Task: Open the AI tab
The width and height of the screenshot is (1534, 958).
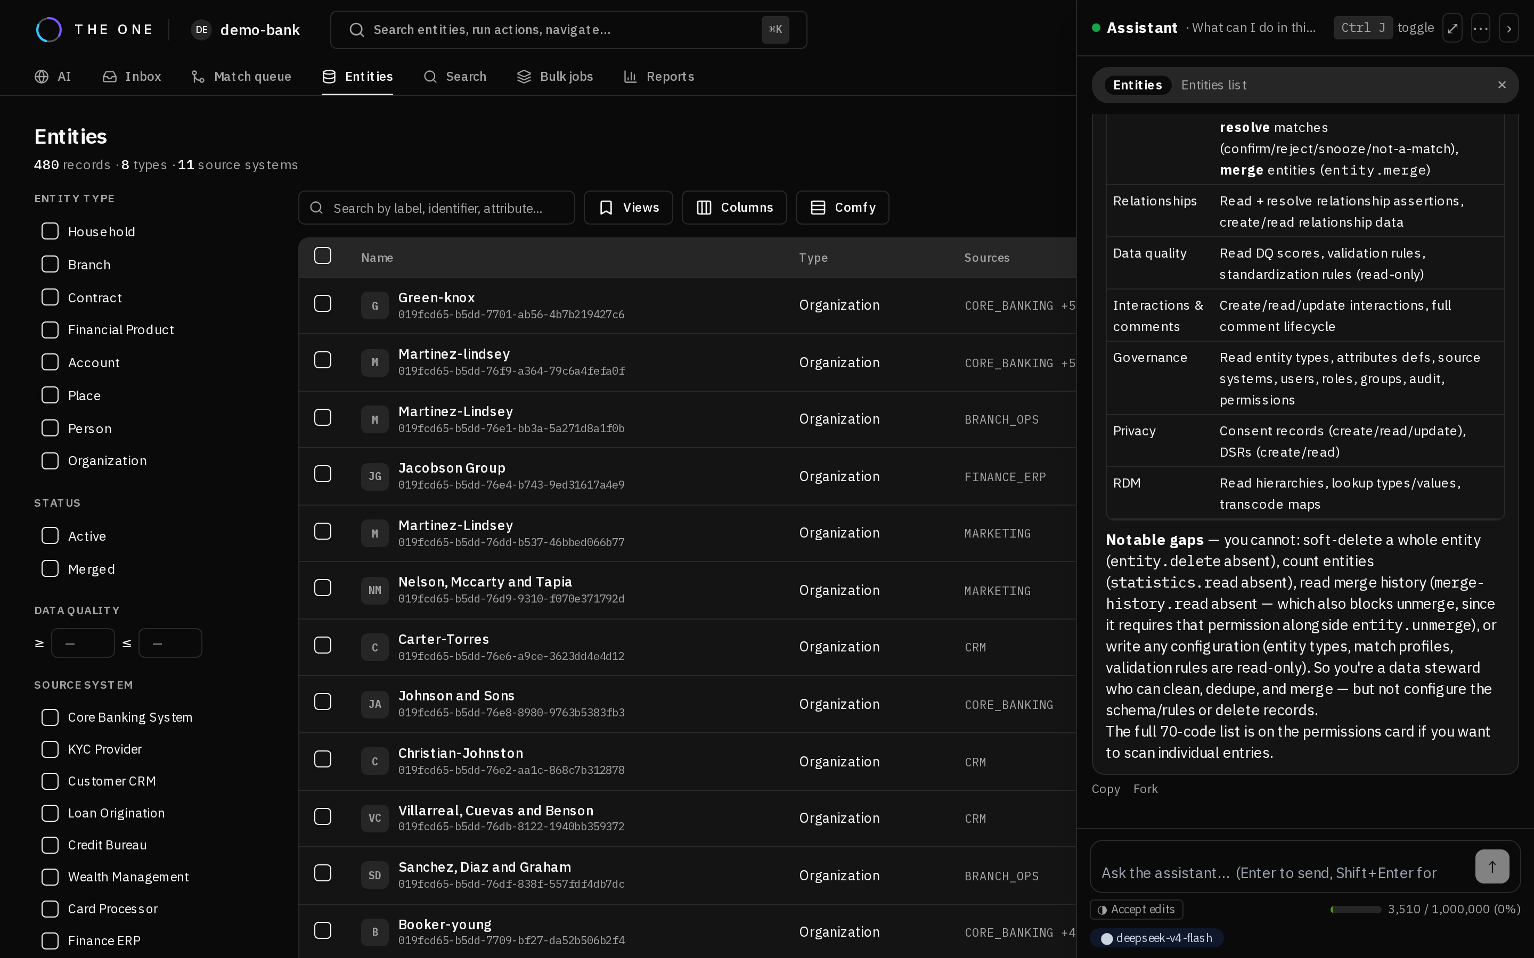Action: pos(53,77)
